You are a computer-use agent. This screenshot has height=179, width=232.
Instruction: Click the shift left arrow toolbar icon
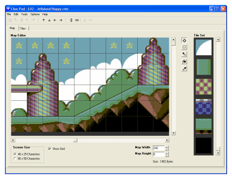point(55,20)
